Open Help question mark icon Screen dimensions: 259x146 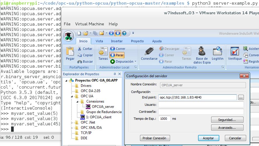tap(124, 33)
